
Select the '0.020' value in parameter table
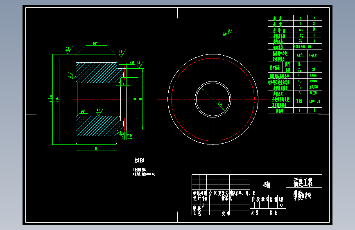[x=314, y=93]
